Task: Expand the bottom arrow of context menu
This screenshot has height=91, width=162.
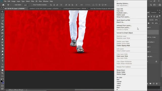Action: tap(117, 90)
